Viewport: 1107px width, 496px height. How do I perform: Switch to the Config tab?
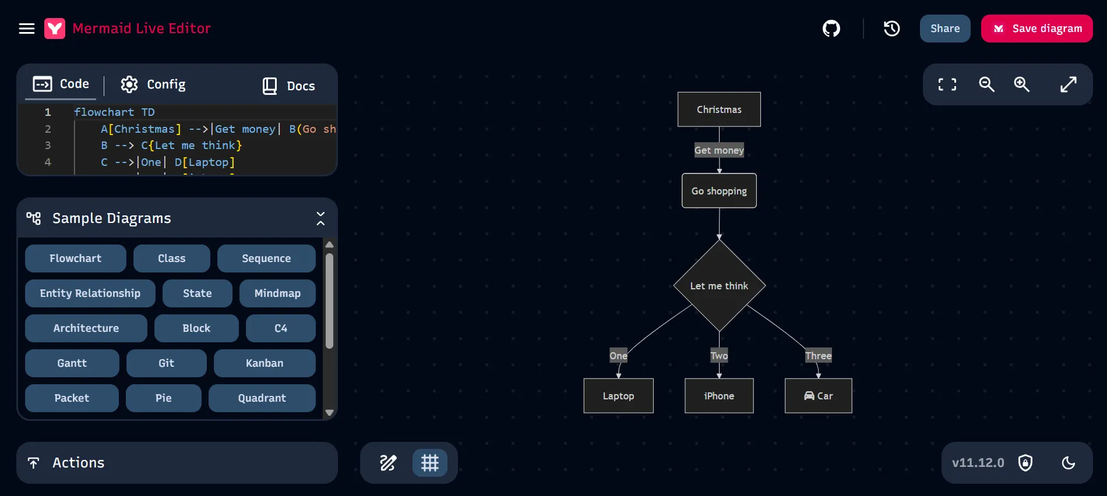click(x=153, y=84)
